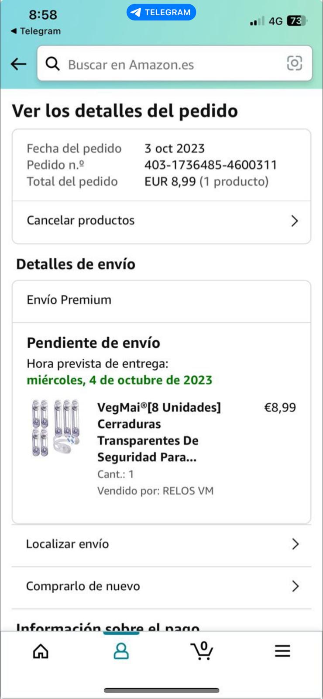Expand the Comprarlo de nuevo chevron

click(296, 586)
